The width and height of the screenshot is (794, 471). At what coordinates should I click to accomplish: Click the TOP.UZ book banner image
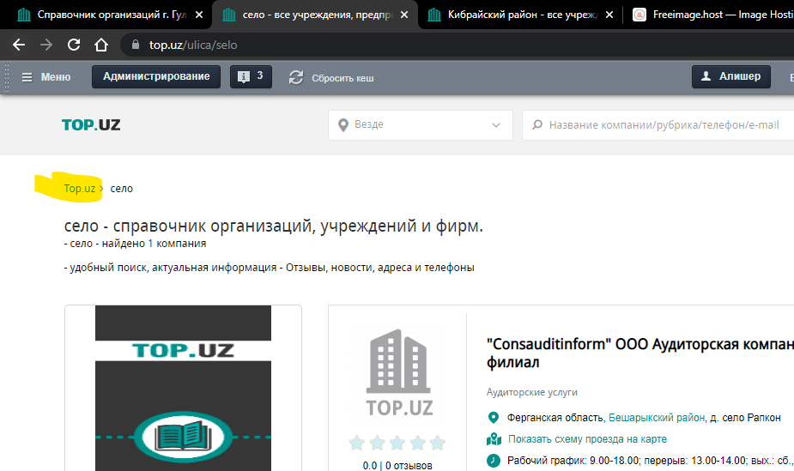[x=184, y=388]
